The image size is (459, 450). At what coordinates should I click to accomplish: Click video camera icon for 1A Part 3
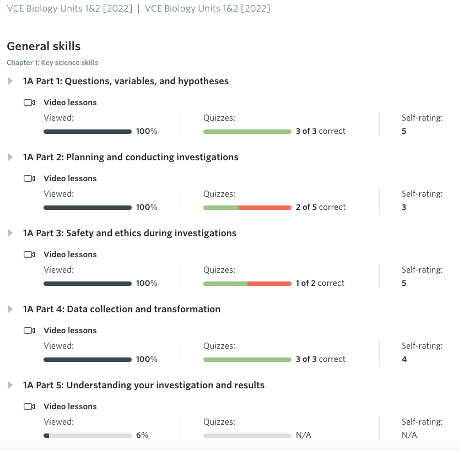(x=29, y=254)
